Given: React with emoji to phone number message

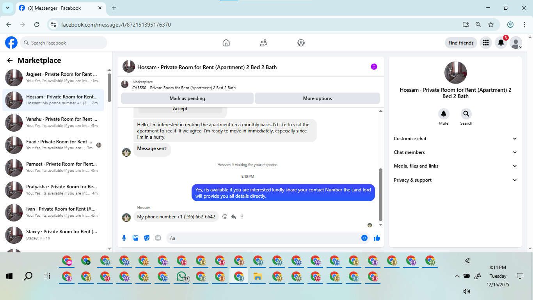Looking at the screenshot, I should (x=225, y=216).
